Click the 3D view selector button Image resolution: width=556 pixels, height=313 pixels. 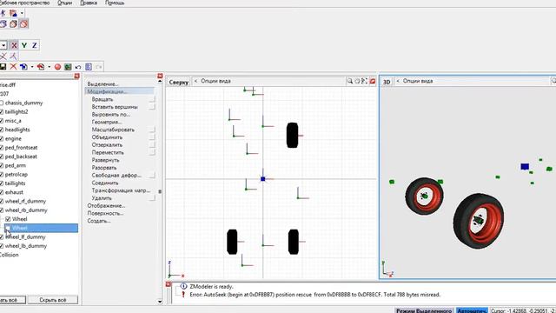[387, 82]
